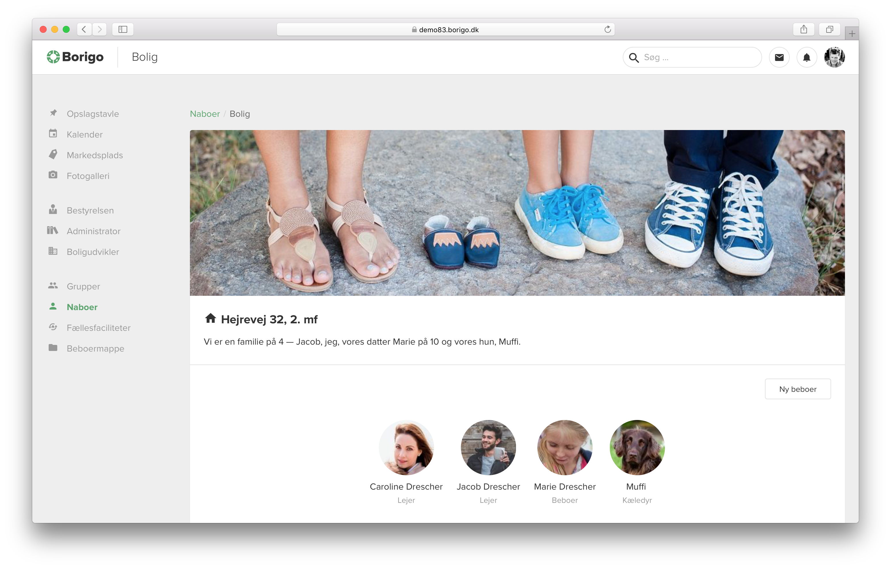Viewport: 891px width, 569px height.
Task: Reload the page with the refresh icon
Action: click(607, 29)
